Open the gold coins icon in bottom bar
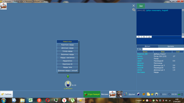 click(148, 94)
